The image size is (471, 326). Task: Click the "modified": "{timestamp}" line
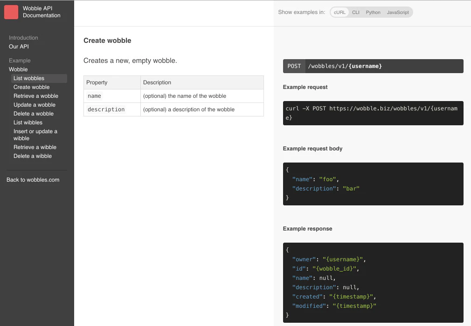334,306
